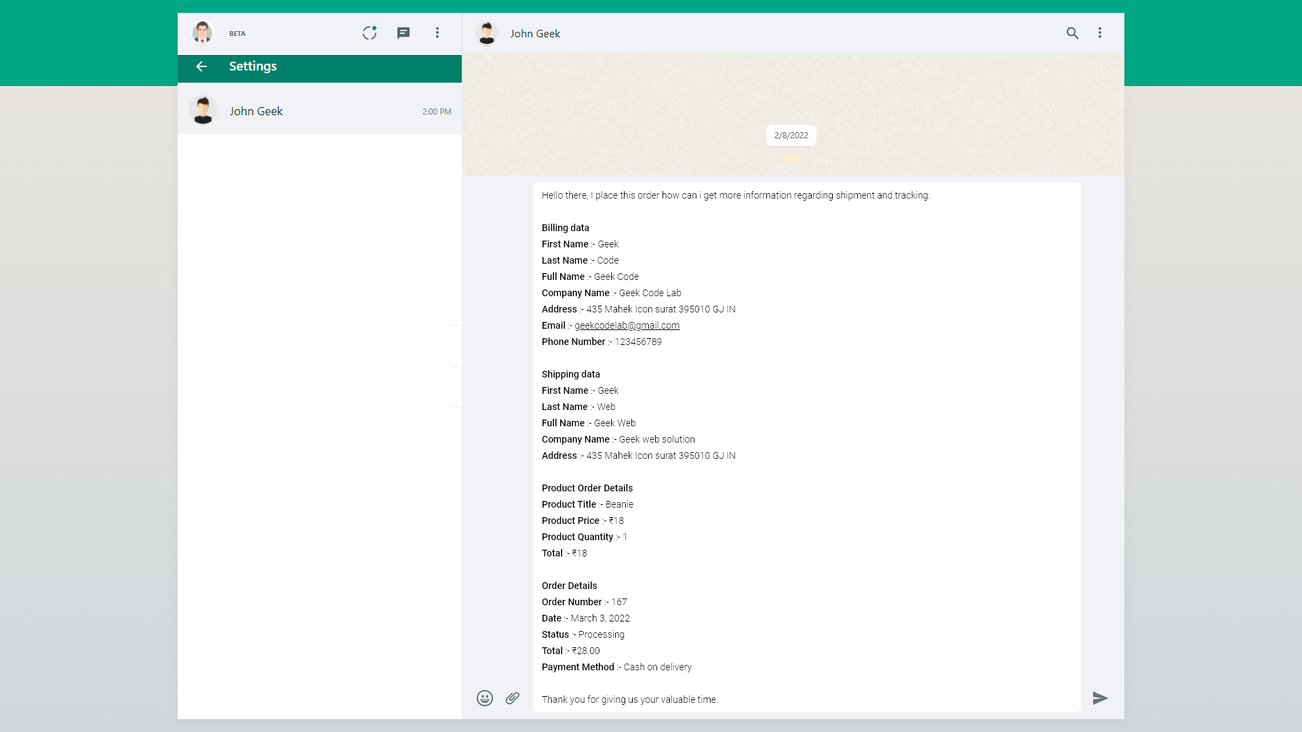The image size is (1302, 732).
Task: Open the left panel menu dots
Action: point(437,33)
